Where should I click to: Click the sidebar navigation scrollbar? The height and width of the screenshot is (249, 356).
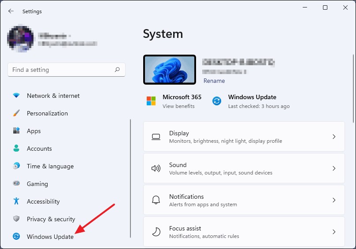[130, 178]
